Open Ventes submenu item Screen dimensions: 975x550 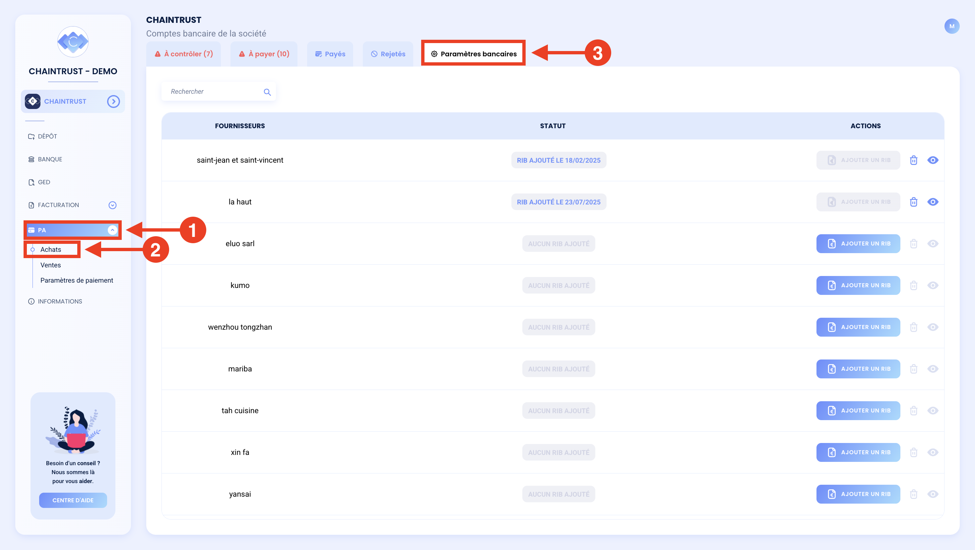tap(51, 265)
